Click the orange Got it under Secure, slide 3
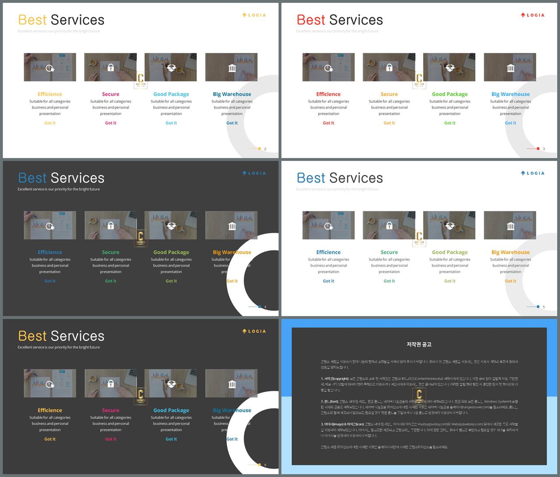The width and height of the screenshot is (560, 477). tap(389, 123)
